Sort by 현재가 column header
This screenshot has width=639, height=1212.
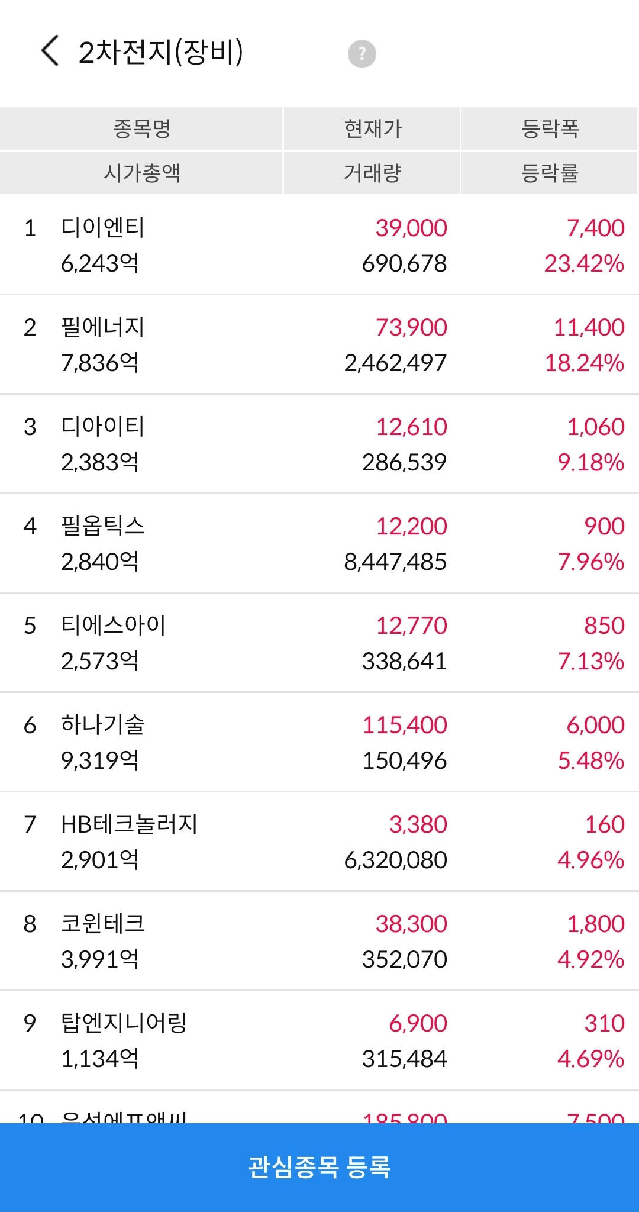click(x=372, y=128)
